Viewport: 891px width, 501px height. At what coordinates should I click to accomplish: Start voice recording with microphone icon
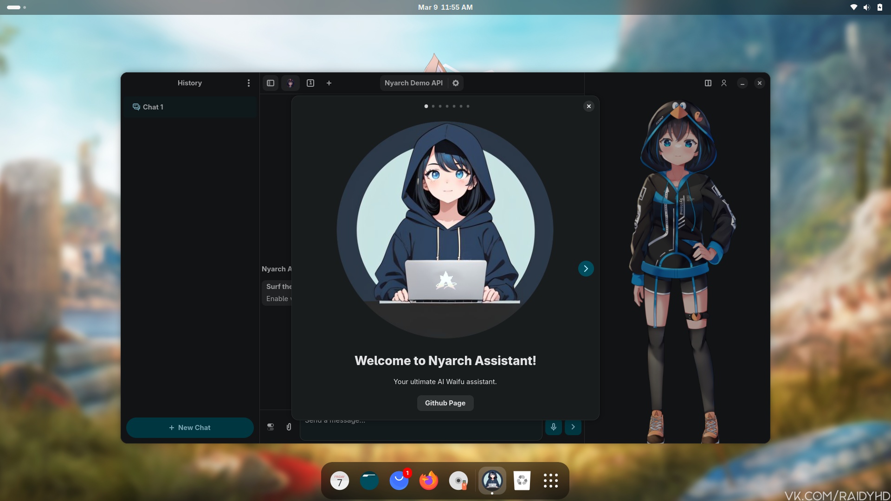coord(554,427)
